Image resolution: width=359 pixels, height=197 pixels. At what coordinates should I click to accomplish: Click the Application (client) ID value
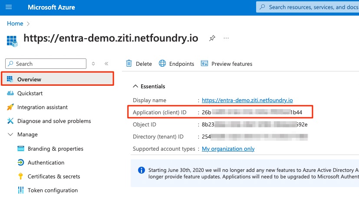tap(252, 112)
